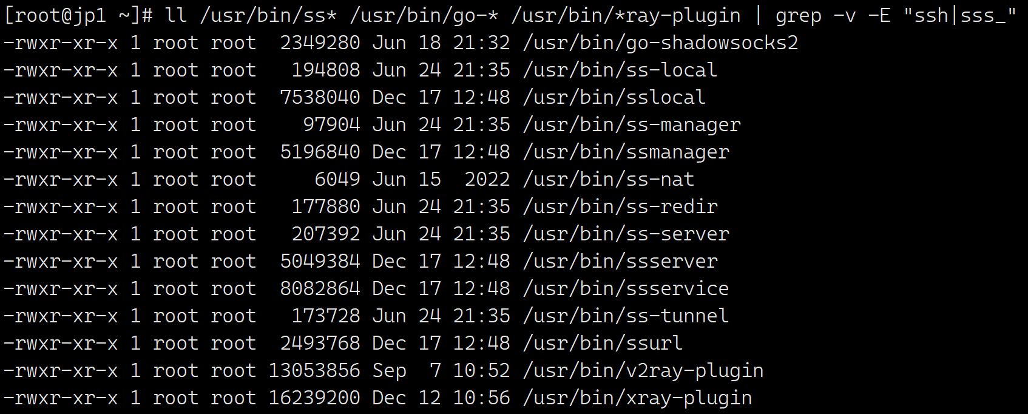Click on the /usr/bin/ssurl entry
Viewport: 1028px width, 414px height.
tap(603, 344)
